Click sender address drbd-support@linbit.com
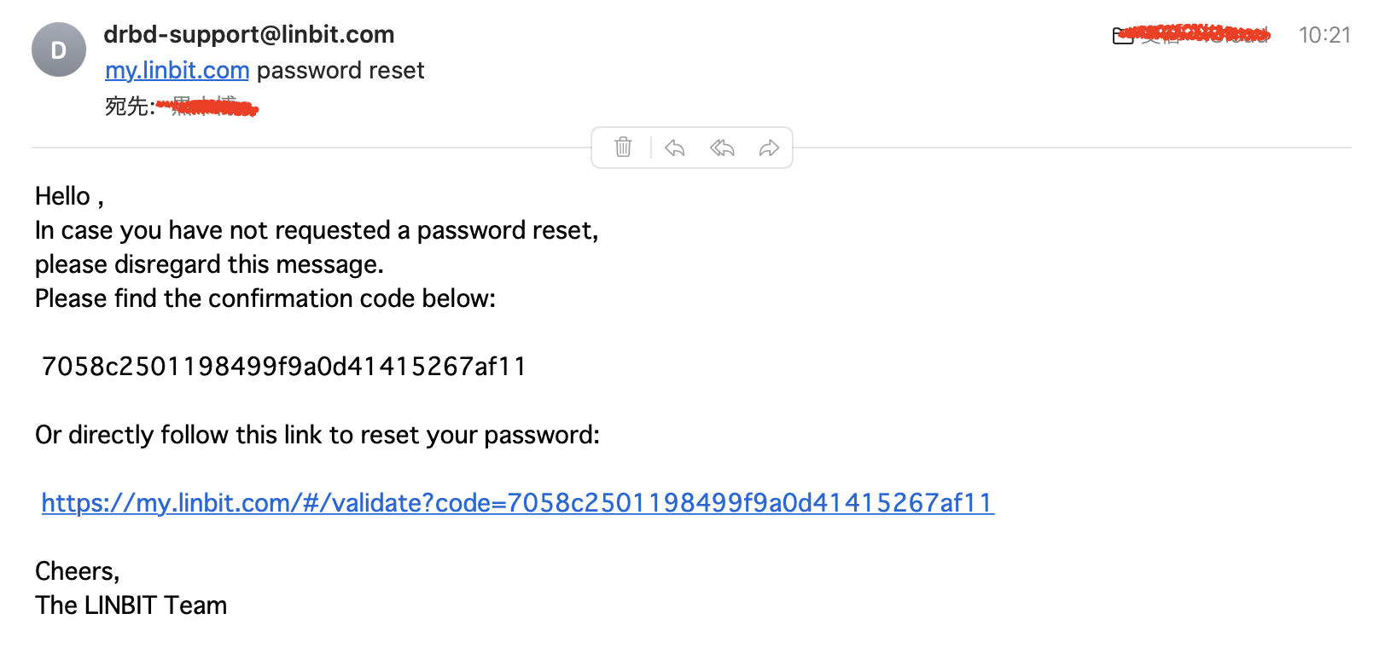The height and width of the screenshot is (648, 1379). coord(248,34)
